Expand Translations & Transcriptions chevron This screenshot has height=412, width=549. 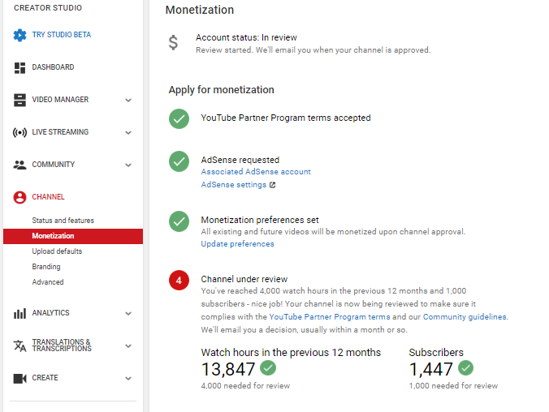point(128,345)
